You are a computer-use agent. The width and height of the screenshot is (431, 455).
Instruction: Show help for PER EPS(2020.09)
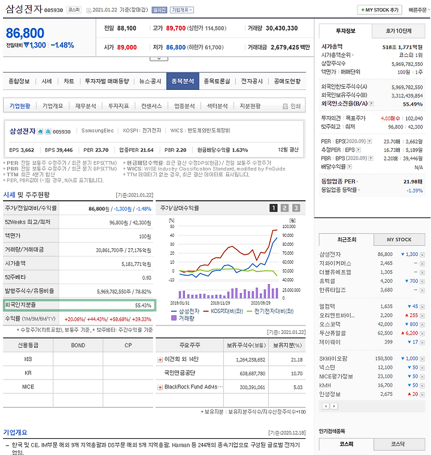click(369, 141)
